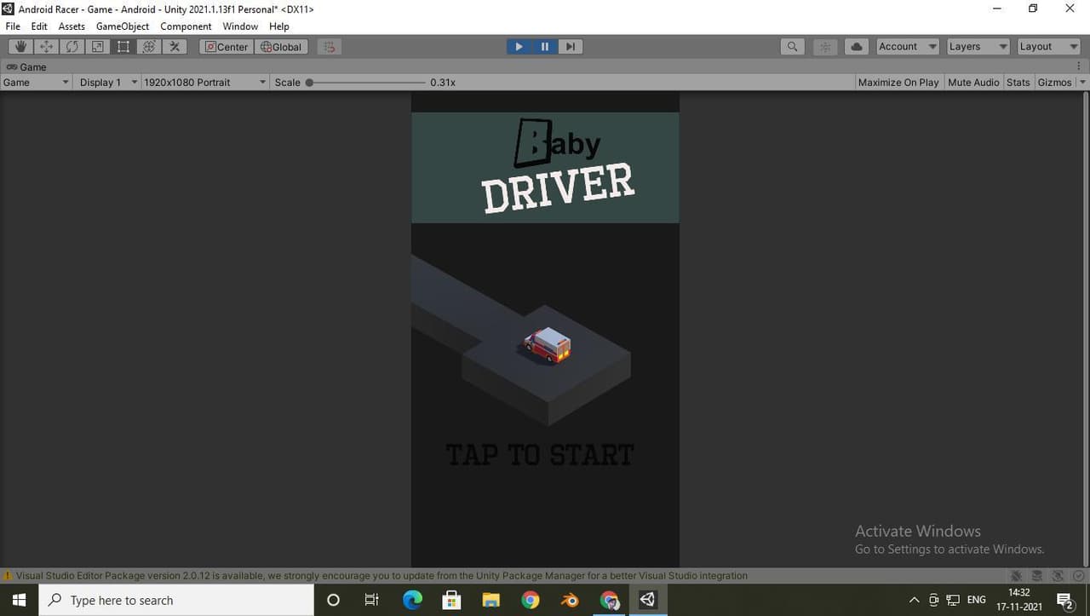Show hidden system tray icons
This screenshot has width=1090, height=616.
point(915,600)
